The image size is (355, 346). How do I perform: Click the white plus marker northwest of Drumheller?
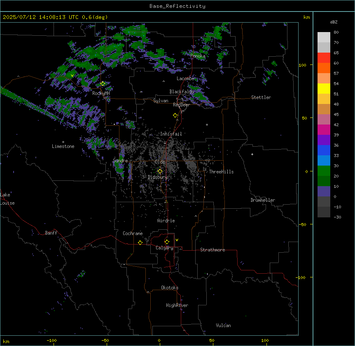[252, 154]
